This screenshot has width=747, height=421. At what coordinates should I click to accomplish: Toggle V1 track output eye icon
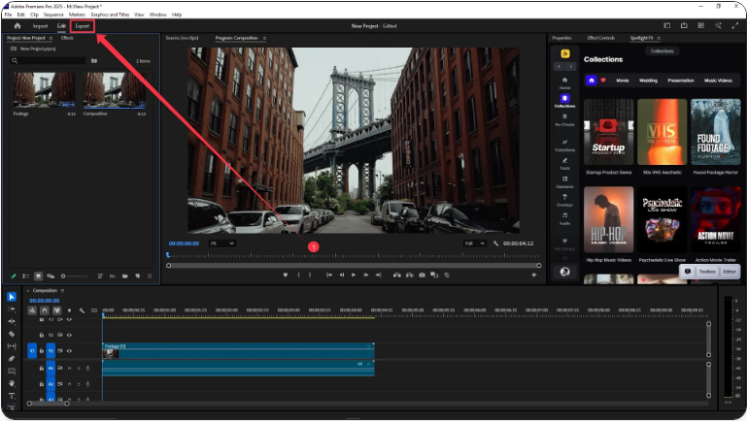click(x=69, y=350)
